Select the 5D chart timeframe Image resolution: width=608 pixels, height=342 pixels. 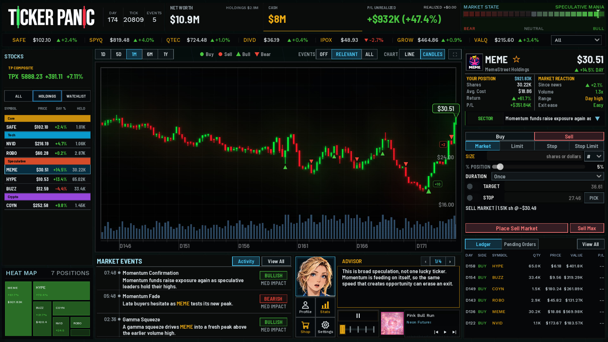tap(118, 54)
